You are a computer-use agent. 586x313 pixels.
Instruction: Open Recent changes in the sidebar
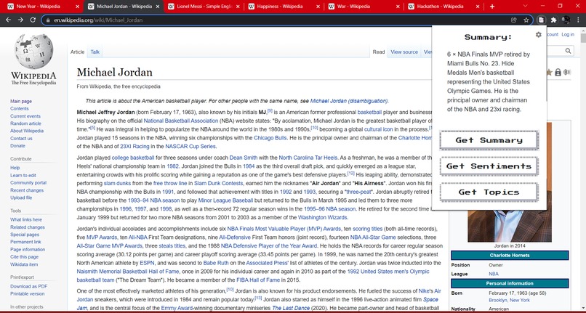coord(27,190)
